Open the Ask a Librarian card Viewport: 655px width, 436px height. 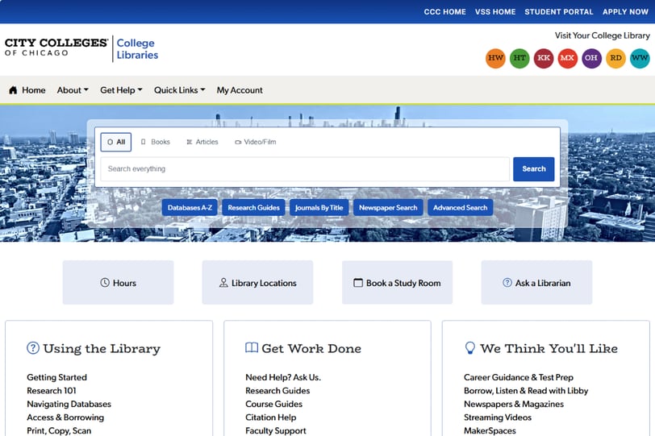click(x=536, y=282)
